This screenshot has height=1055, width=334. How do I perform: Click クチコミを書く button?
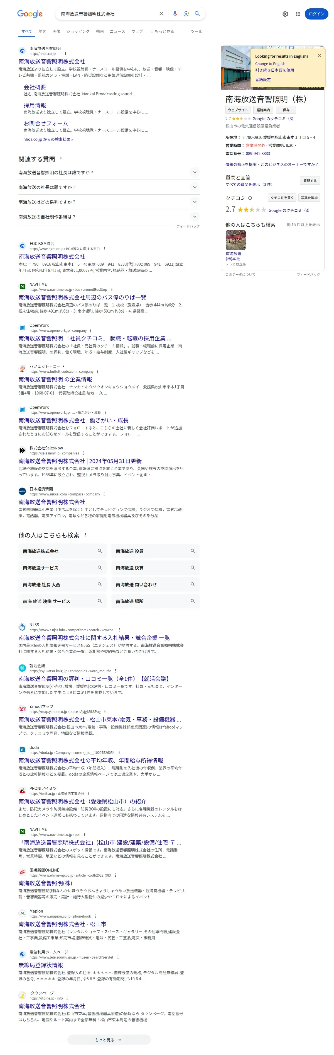[x=282, y=198]
